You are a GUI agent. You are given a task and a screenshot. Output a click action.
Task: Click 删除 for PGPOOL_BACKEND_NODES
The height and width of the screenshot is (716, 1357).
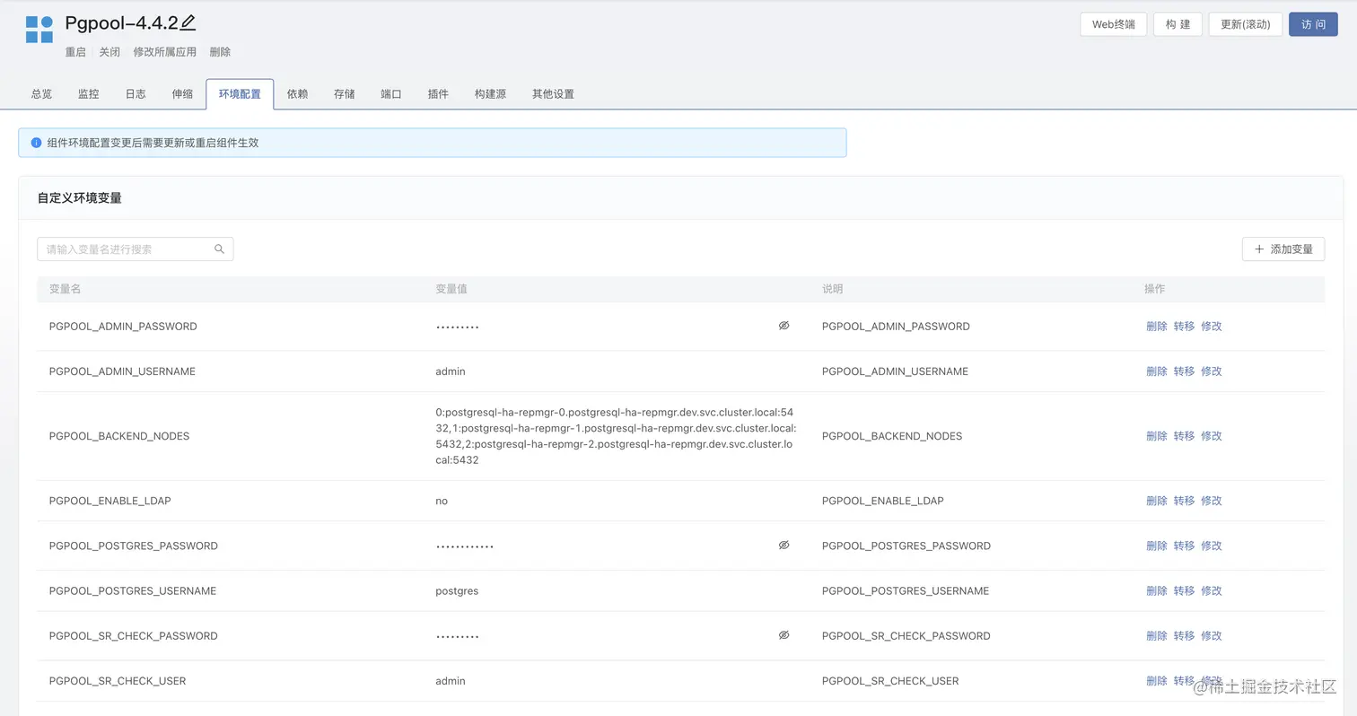(1157, 436)
